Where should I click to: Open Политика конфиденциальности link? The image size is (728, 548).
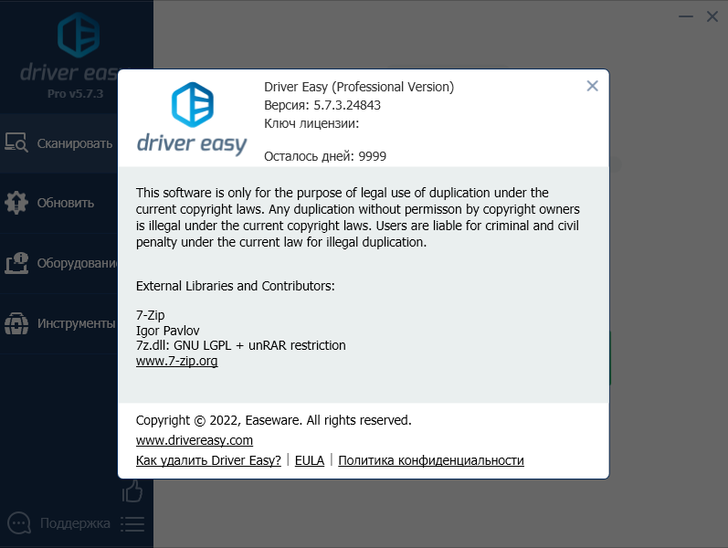click(431, 460)
